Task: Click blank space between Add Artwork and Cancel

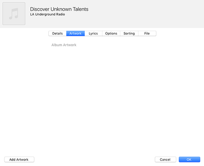Action: 94,159
